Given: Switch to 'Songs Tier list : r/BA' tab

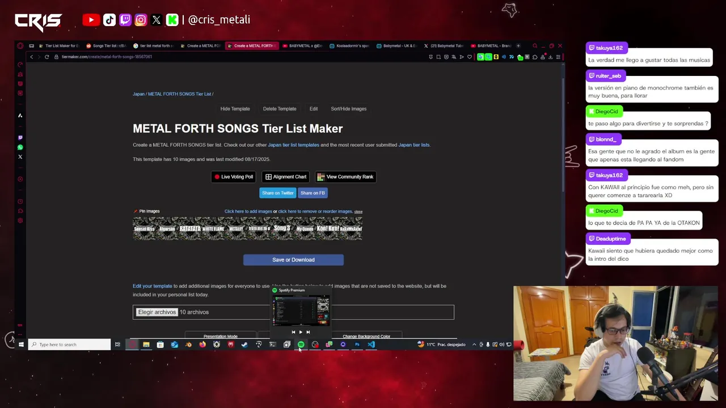Looking at the screenshot, I should (105, 46).
